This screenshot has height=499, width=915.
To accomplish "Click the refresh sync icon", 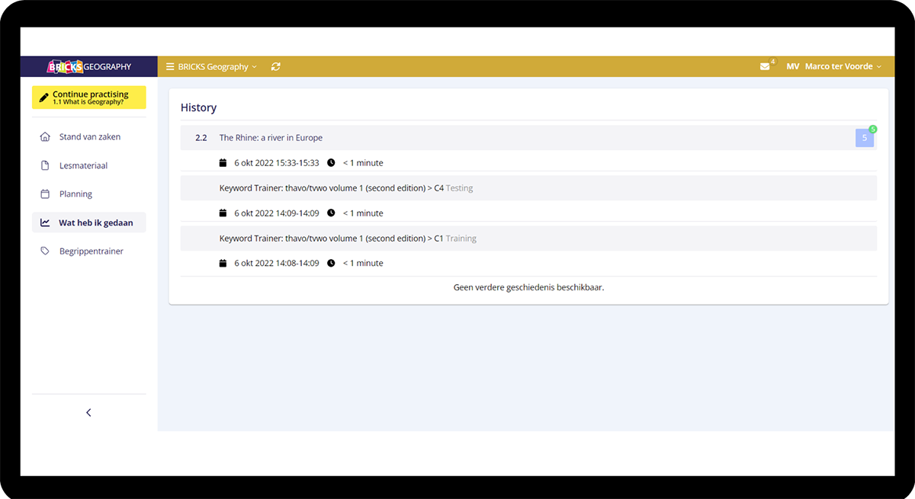I will (x=275, y=67).
